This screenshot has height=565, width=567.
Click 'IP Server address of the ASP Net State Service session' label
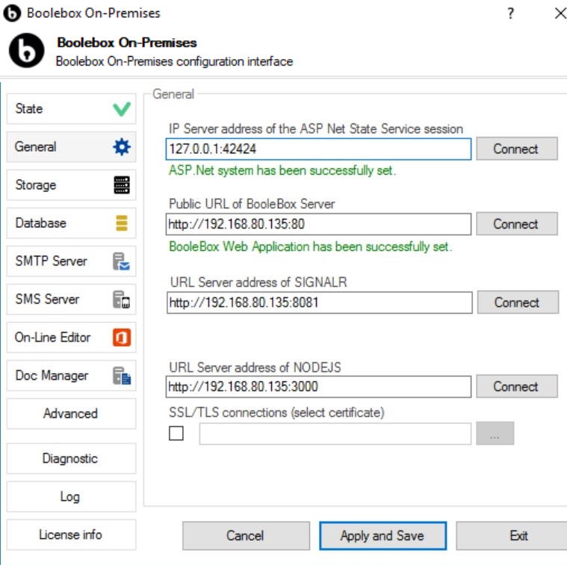coord(316,129)
